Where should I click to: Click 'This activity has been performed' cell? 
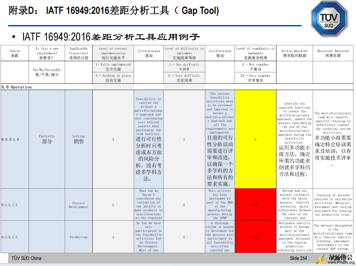pos(220,205)
